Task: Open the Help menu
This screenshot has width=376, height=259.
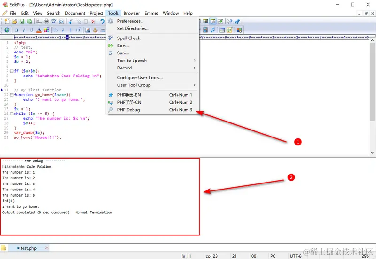Action: tap(188, 13)
